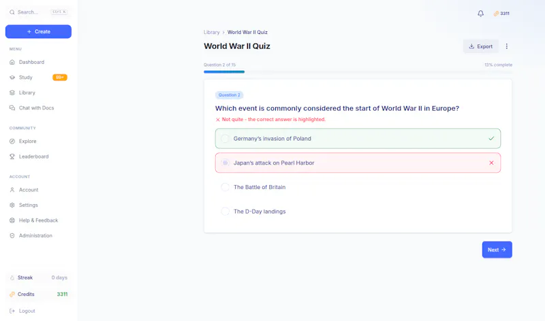Open Help & Feedback
The height and width of the screenshot is (321, 545).
(x=38, y=220)
